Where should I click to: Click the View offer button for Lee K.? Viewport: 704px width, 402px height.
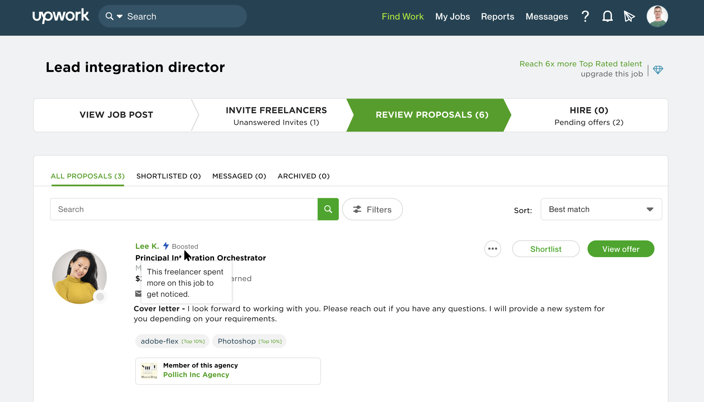[621, 249]
